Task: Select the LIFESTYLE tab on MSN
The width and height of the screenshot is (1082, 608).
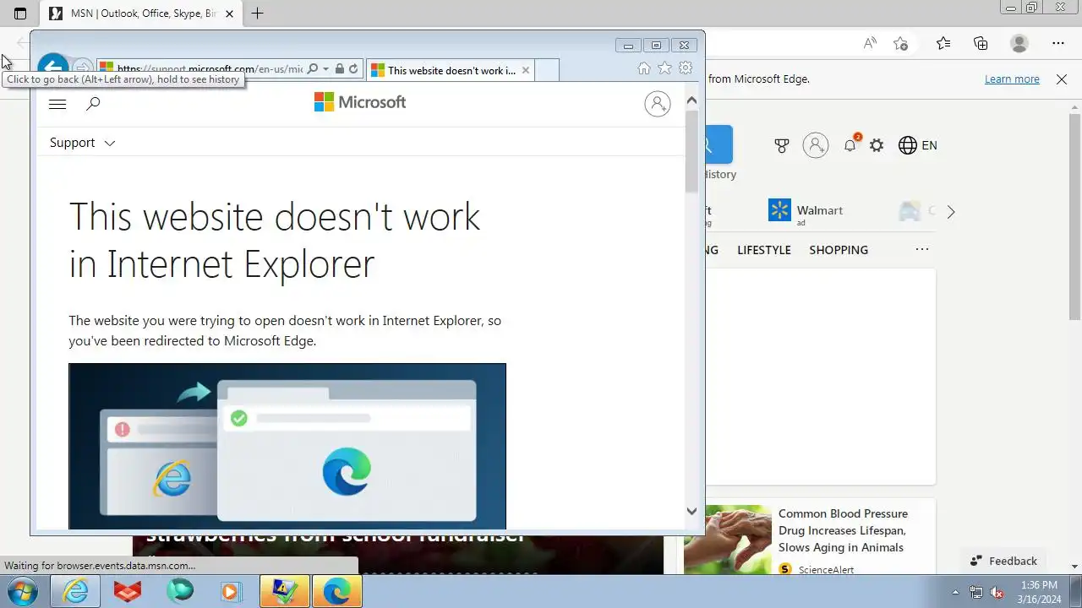Action: tap(764, 250)
